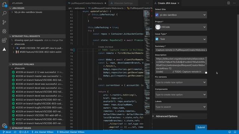Switch to Atlassian Settings tab
Viewport: 239px width, 134px height.
coord(123,3)
